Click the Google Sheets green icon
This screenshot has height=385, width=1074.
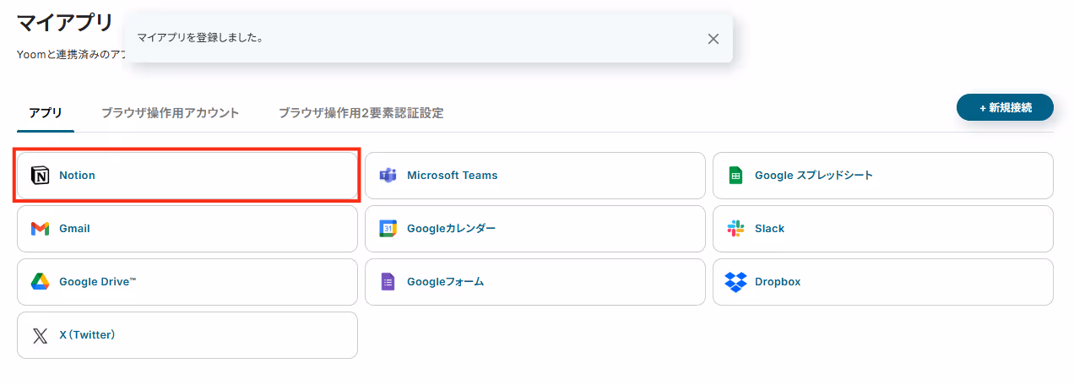point(735,176)
